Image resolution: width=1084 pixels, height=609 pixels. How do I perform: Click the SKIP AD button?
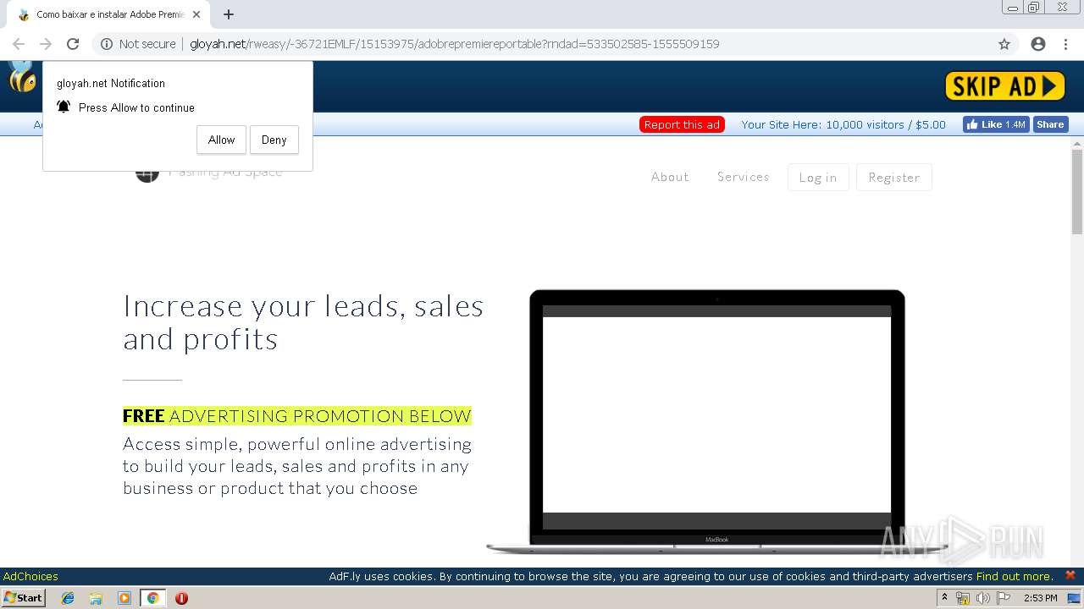coord(1005,85)
